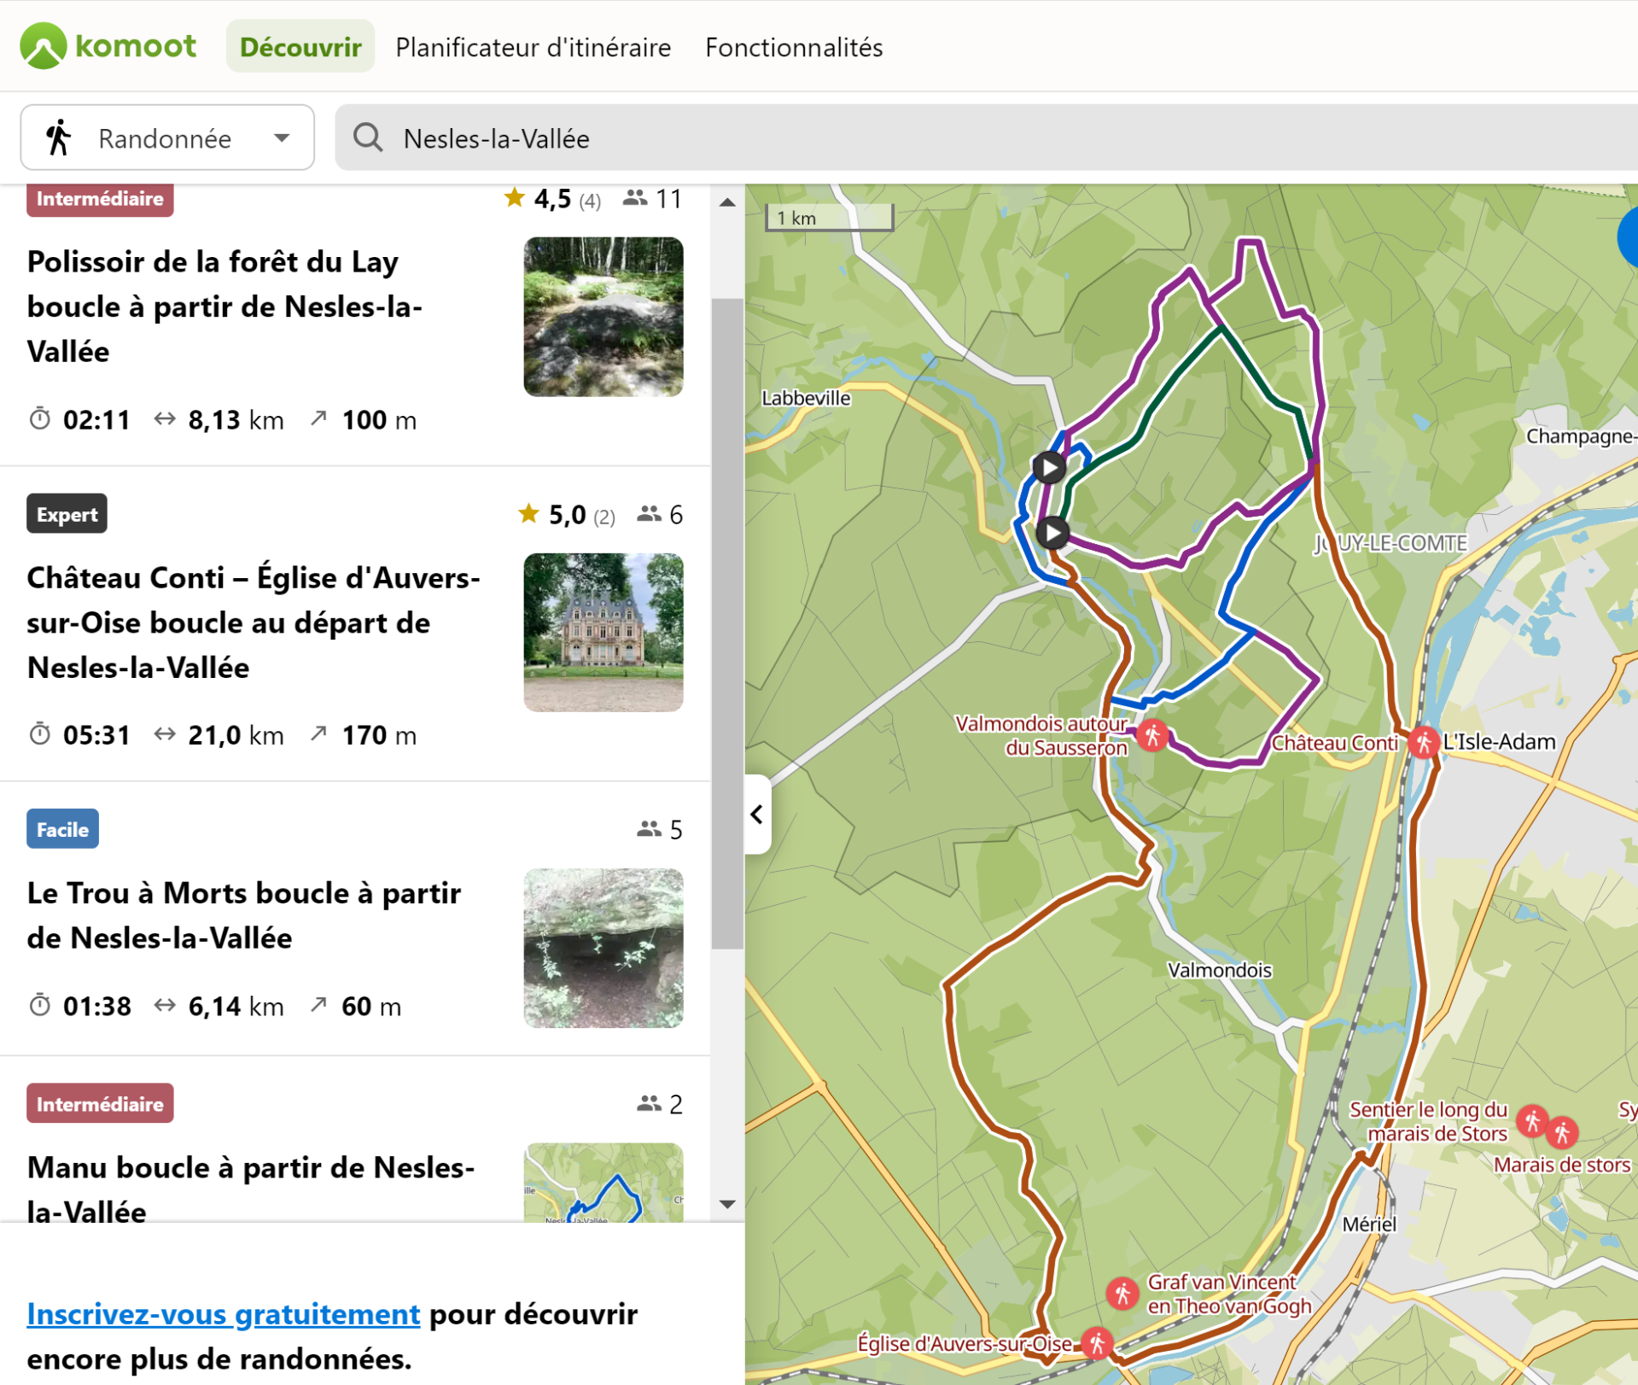1638x1385 pixels.
Task: Open the Fonctionnalités menu item
Action: (794, 47)
